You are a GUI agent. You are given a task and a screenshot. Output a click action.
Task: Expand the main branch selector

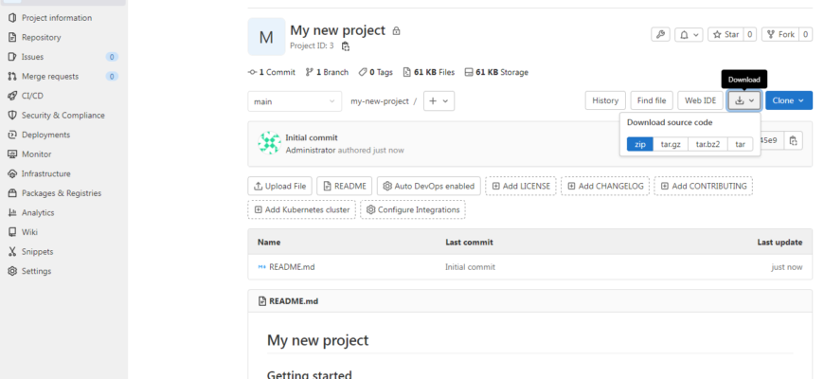coord(295,101)
